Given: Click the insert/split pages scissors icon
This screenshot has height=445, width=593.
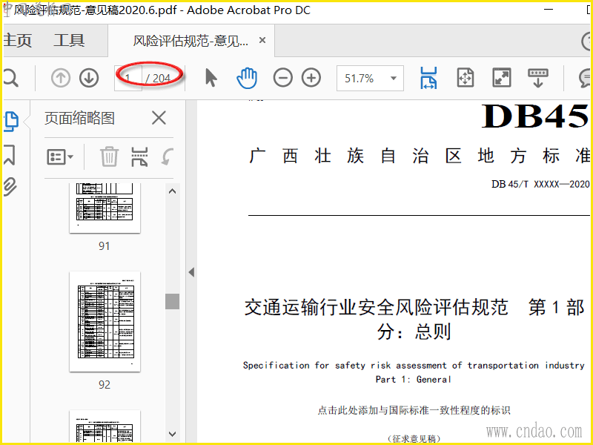Looking at the screenshot, I should [139, 156].
